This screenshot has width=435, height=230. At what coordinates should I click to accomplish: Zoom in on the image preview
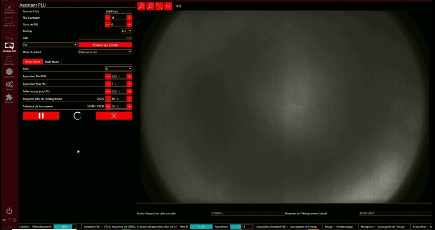[x=141, y=6]
